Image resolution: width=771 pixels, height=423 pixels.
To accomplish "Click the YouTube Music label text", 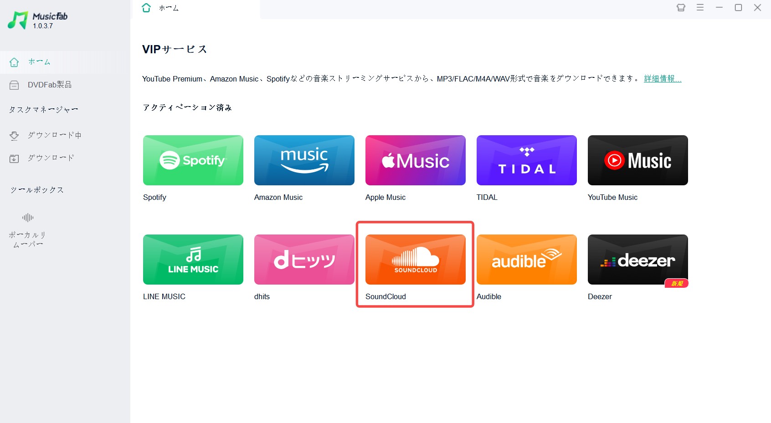I will pos(612,197).
